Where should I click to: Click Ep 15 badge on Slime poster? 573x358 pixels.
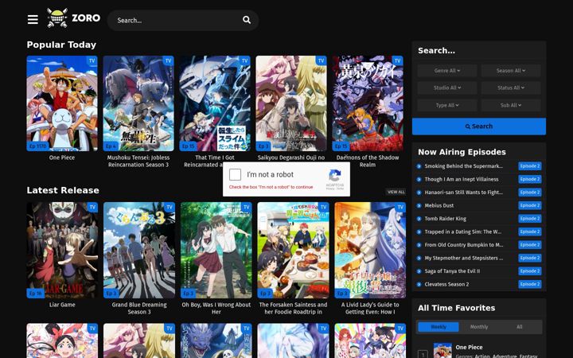[x=189, y=146]
